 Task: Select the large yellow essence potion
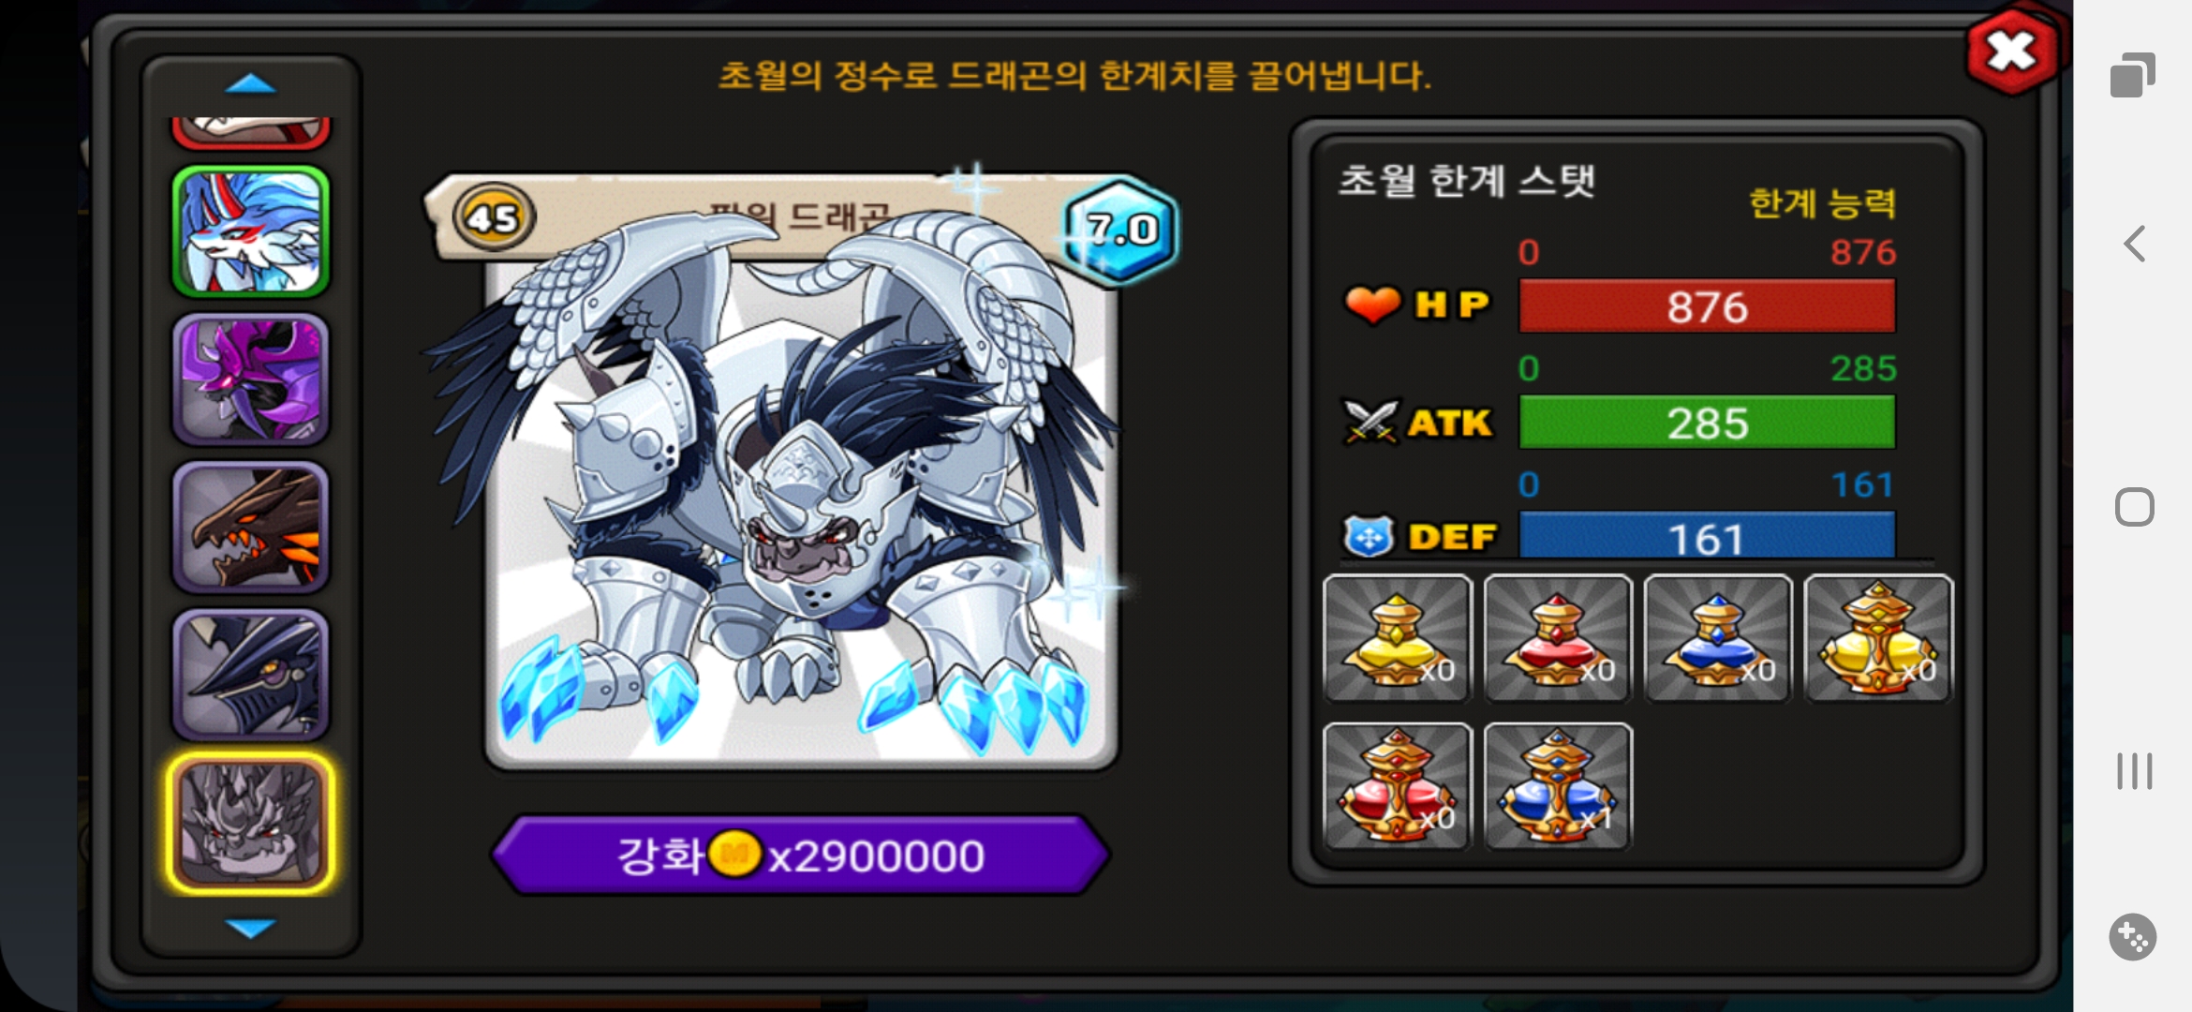1878,638
